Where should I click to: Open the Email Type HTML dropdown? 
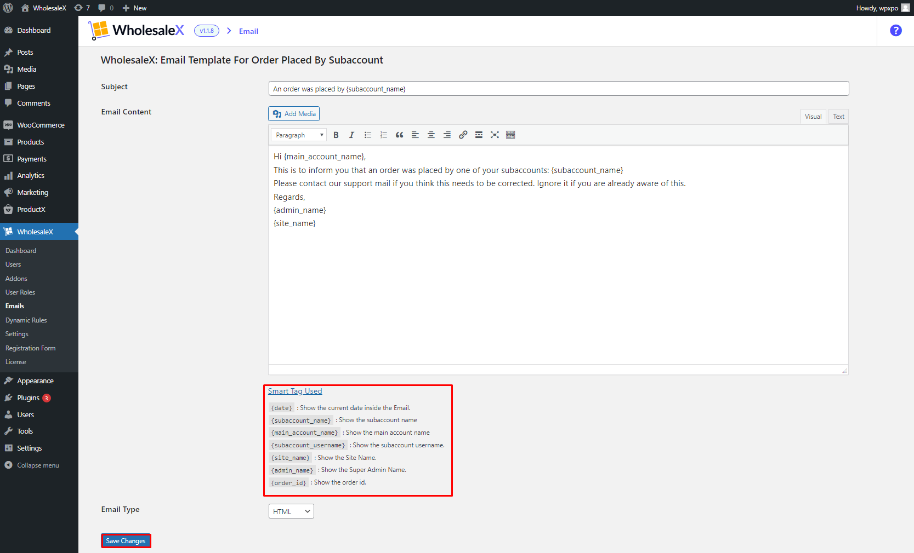click(291, 511)
